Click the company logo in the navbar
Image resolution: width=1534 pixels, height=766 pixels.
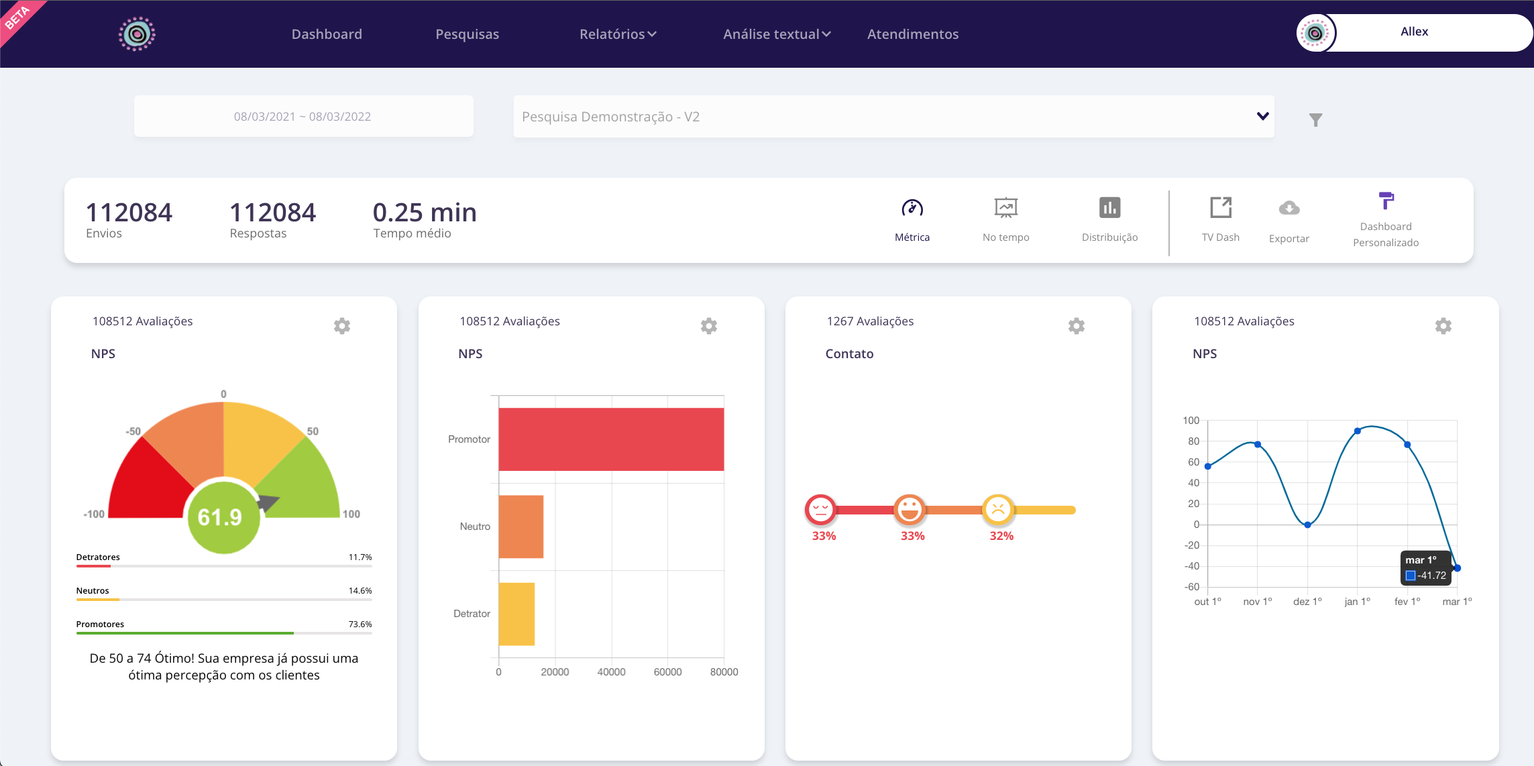click(137, 32)
